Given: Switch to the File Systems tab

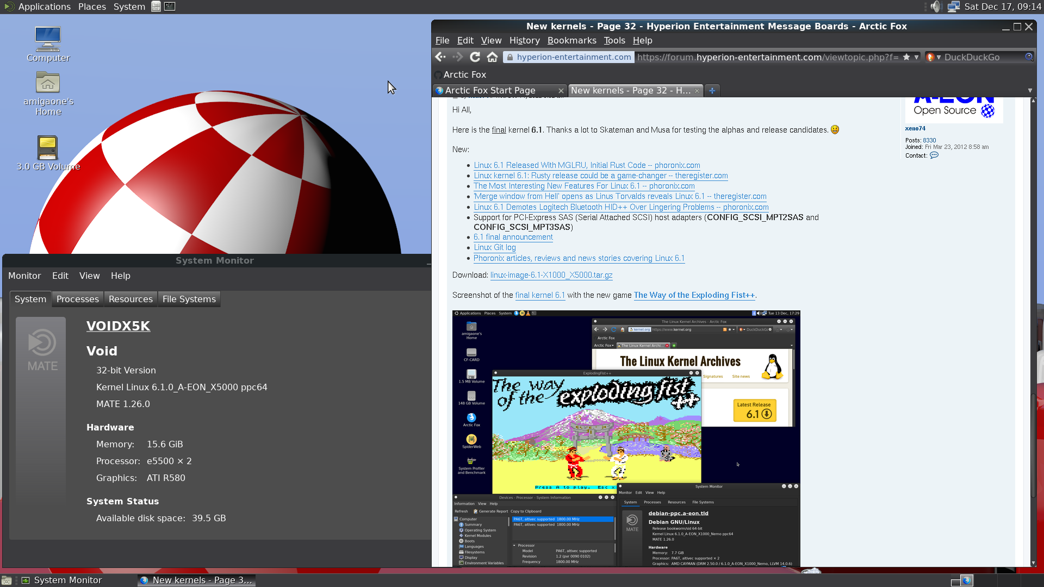Looking at the screenshot, I should pyautogui.click(x=189, y=299).
